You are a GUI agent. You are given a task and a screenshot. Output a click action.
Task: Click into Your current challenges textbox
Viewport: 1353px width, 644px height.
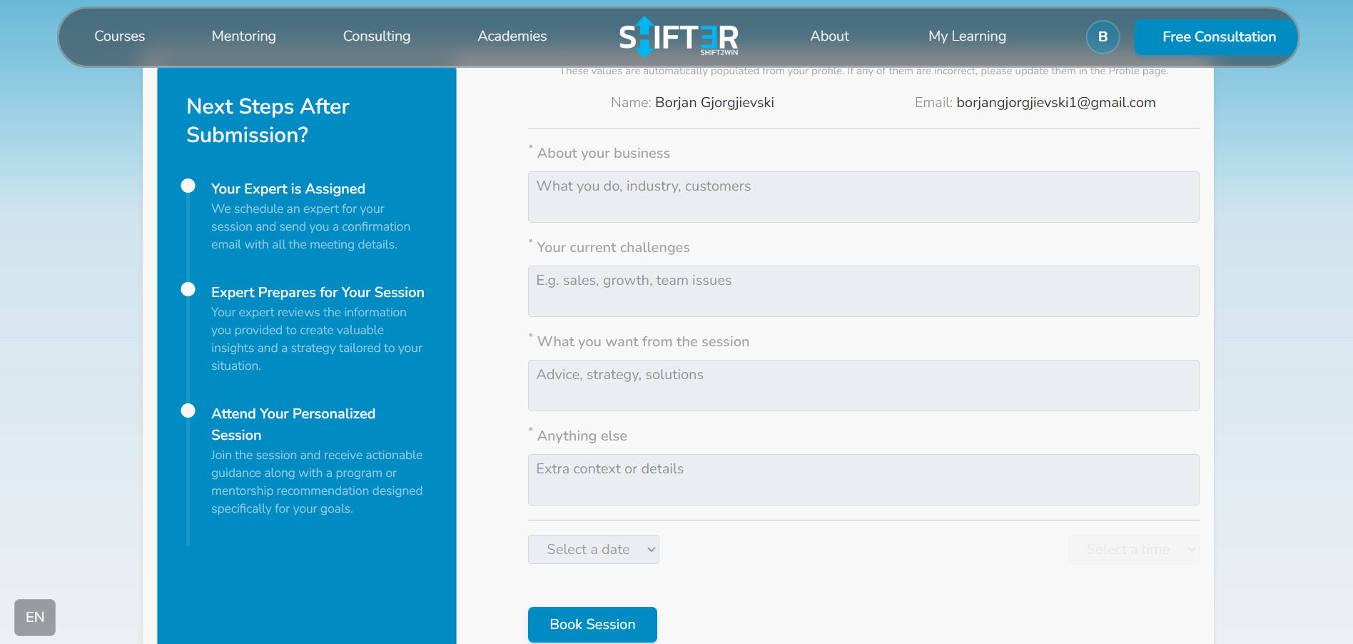pyautogui.click(x=863, y=291)
